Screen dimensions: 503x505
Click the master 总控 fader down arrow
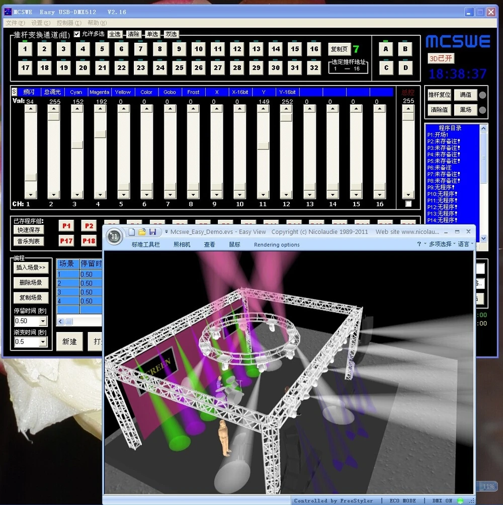click(408, 195)
